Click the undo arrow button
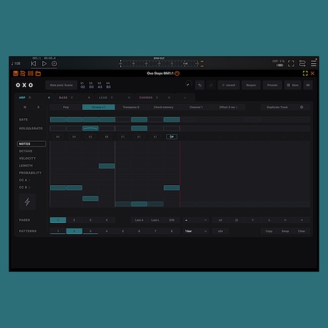Viewport: 328px width, 328px height. click(200, 85)
